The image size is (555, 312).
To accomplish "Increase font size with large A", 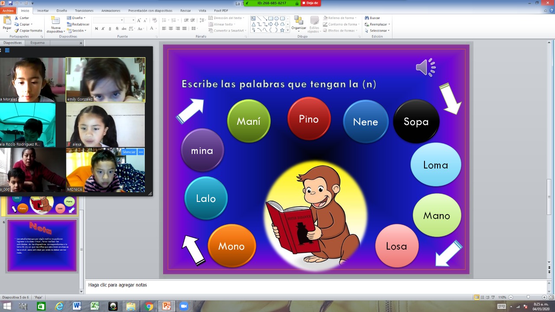I will click(139, 20).
